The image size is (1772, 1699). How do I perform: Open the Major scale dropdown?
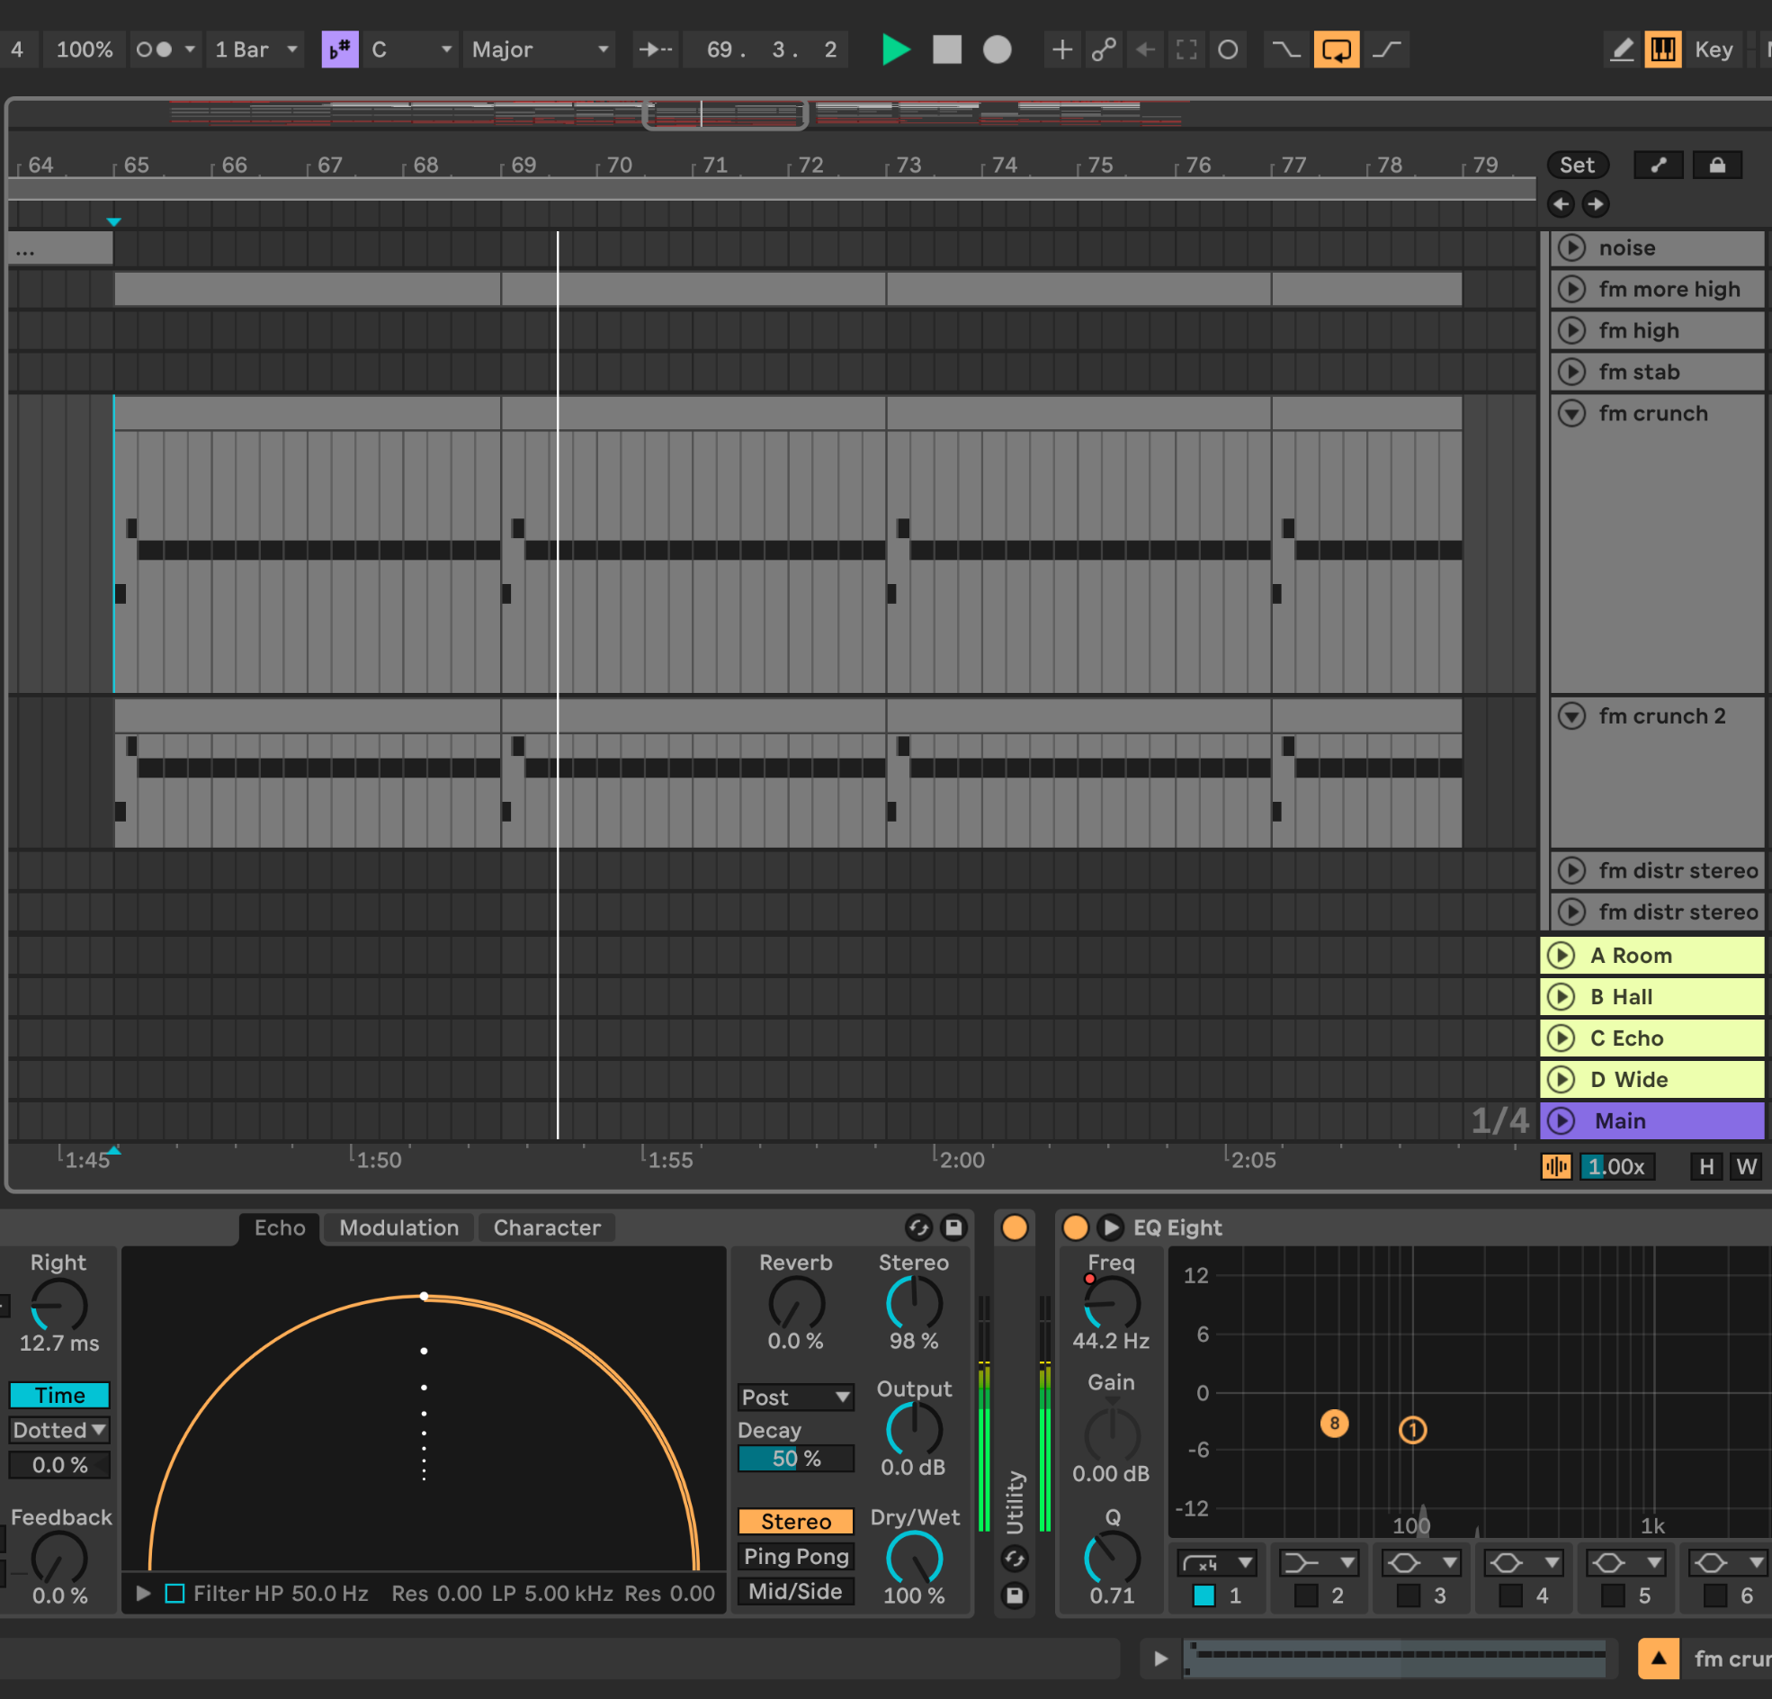pyautogui.click(x=538, y=49)
